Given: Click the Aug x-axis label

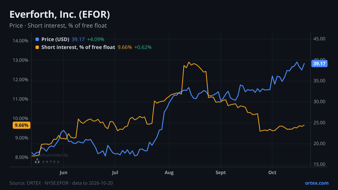Looking at the screenshot, I should pos(169,173).
